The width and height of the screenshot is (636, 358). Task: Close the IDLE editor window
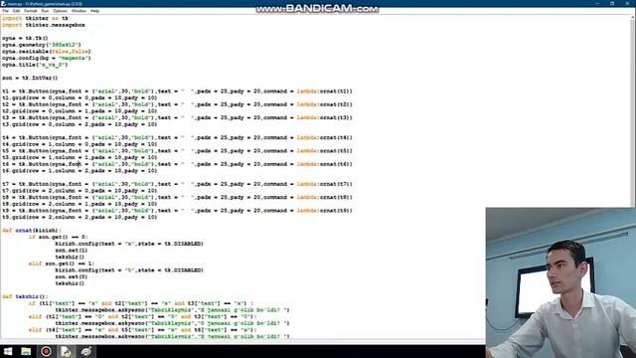627,3
